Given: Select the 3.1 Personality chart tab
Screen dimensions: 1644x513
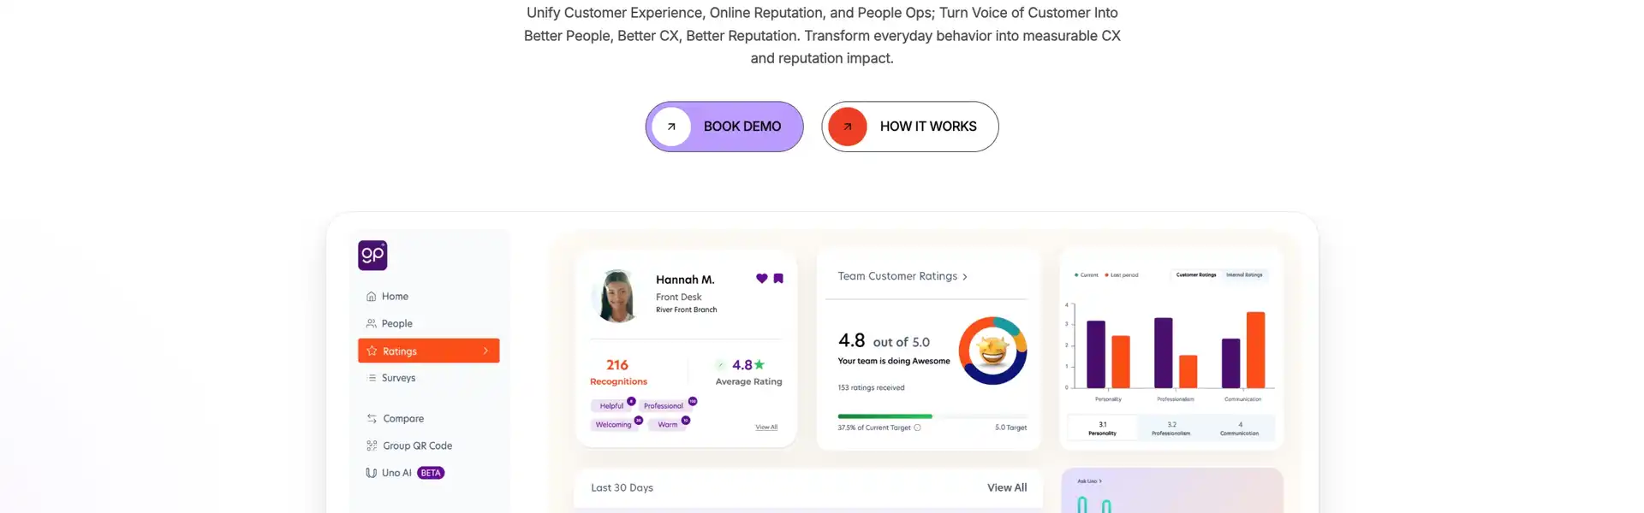Looking at the screenshot, I should (1102, 428).
